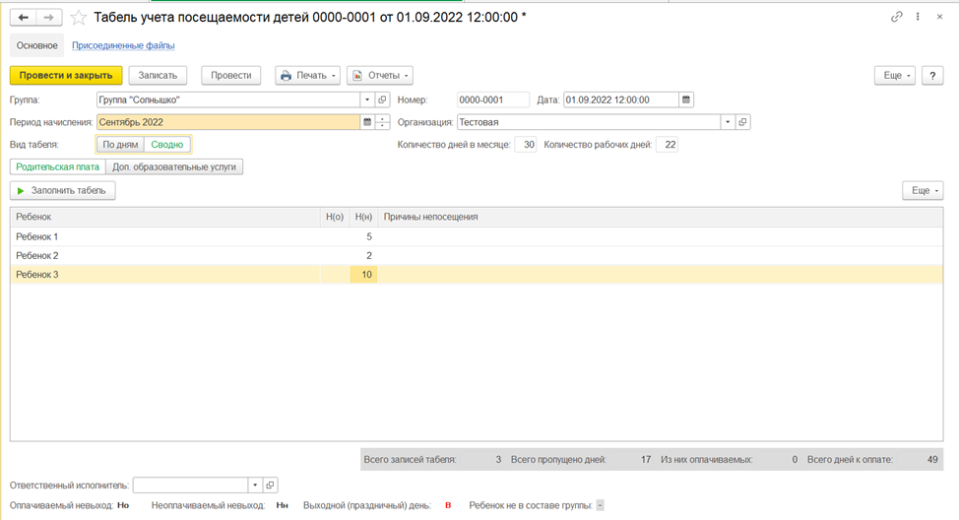
Task: Click the Н(н) value 2 cell
Action: click(x=363, y=256)
